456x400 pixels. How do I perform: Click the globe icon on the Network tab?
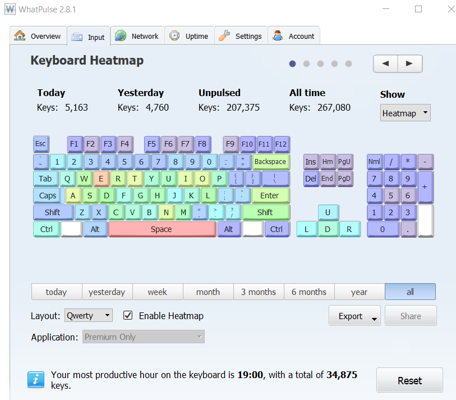click(x=121, y=36)
